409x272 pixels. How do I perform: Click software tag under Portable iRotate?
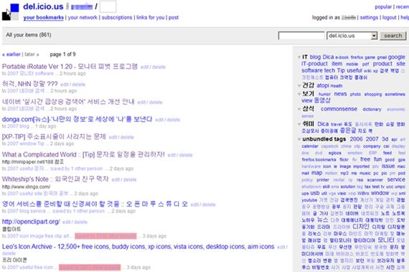coord(44,73)
